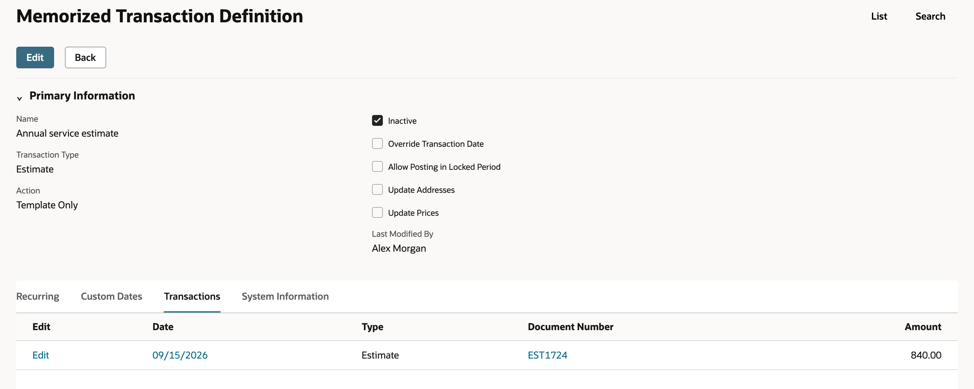Click the Template Only action value
Image resolution: width=974 pixels, height=389 pixels.
coord(47,205)
